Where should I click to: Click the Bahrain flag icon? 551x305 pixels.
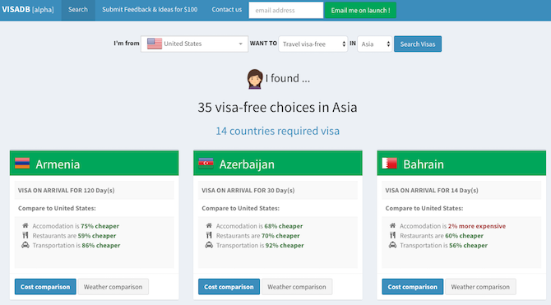point(389,163)
